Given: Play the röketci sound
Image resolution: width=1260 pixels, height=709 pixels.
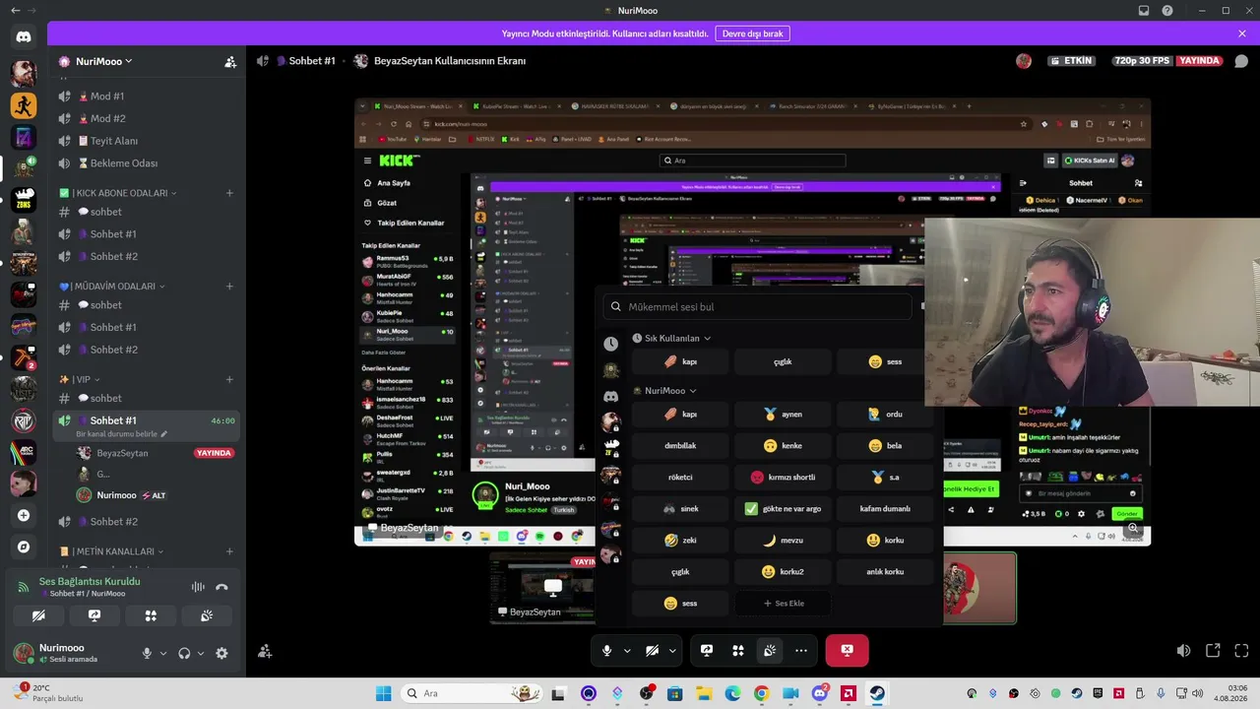Looking at the screenshot, I should coord(680,478).
